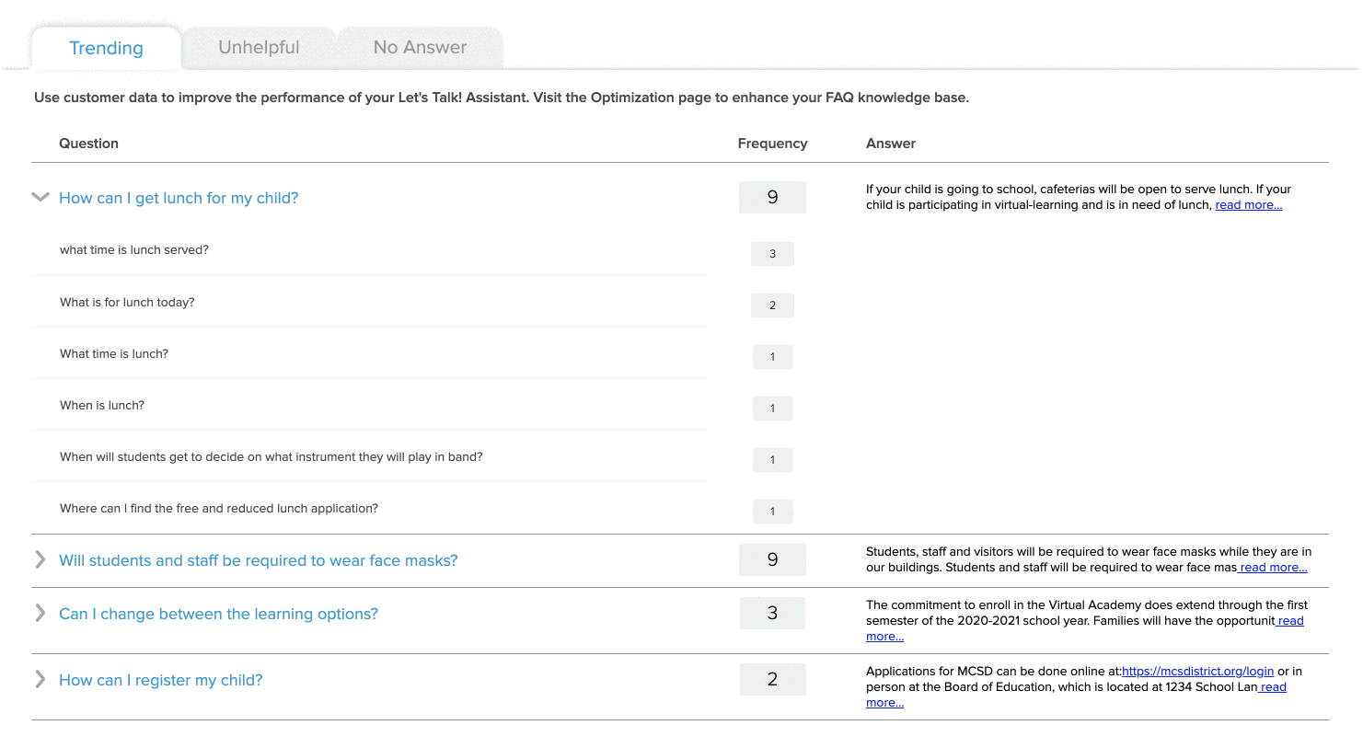Switch to the Unhelpful tab
1363x748 pixels.
pyautogui.click(x=259, y=48)
